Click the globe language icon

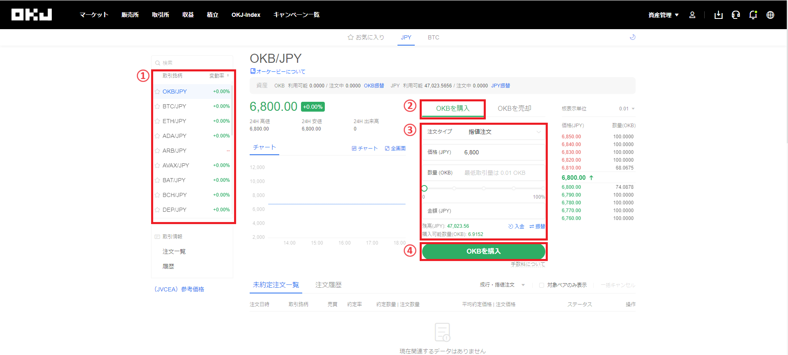pos(770,15)
